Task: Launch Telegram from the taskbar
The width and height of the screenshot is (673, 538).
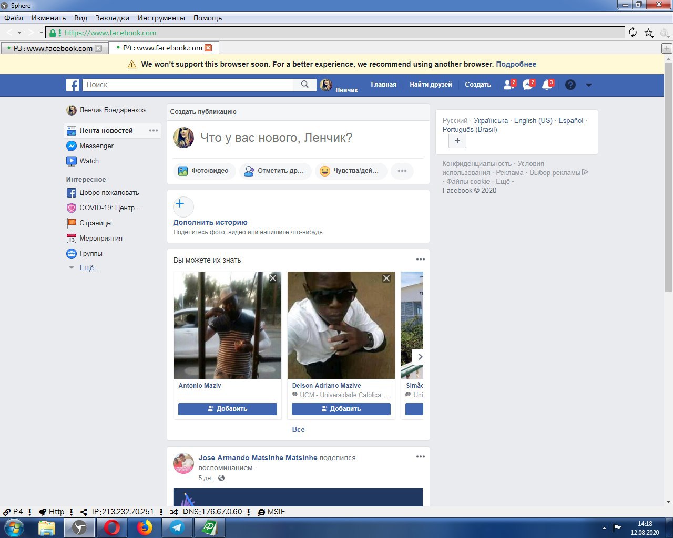Action: pos(177,527)
